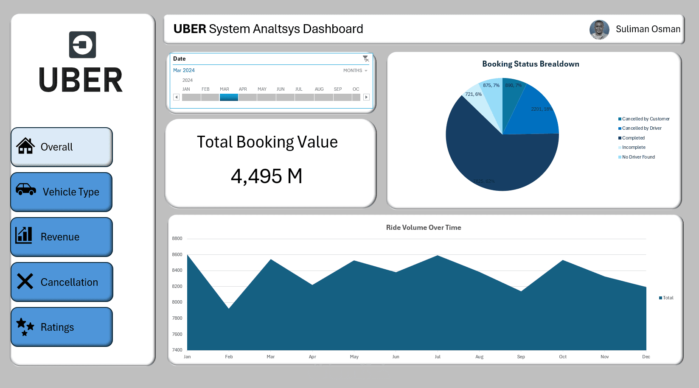Click the Apr label on the ride chart axis
The width and height of the screenshot is (699, 388).
(x=312, y=357)
